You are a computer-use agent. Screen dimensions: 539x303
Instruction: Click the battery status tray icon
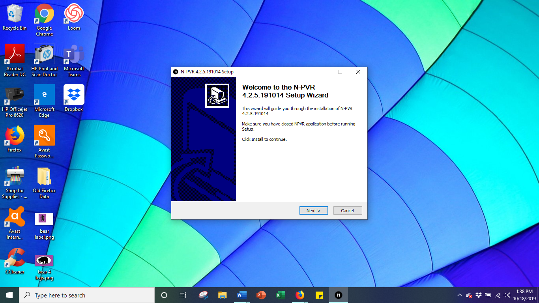pyautogui.click(x=488, y=295)
